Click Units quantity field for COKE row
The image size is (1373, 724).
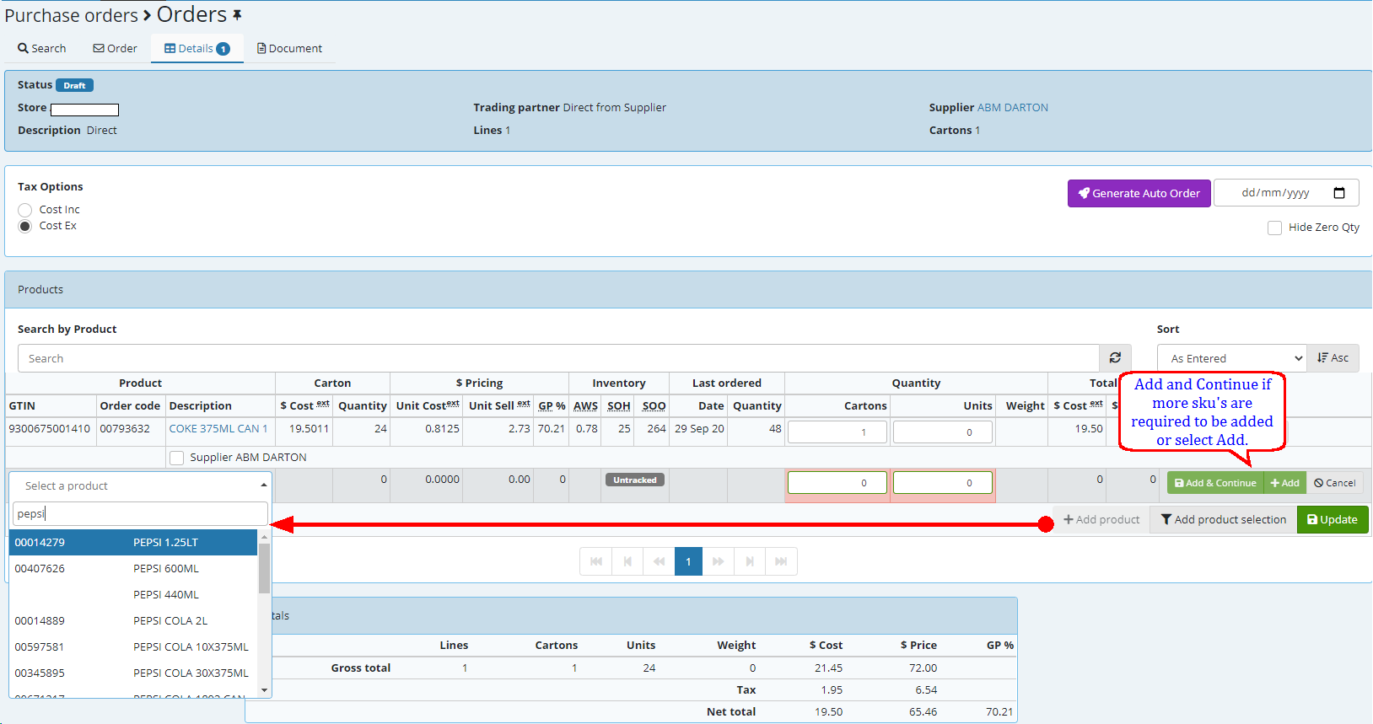click(x=942, y=432)
